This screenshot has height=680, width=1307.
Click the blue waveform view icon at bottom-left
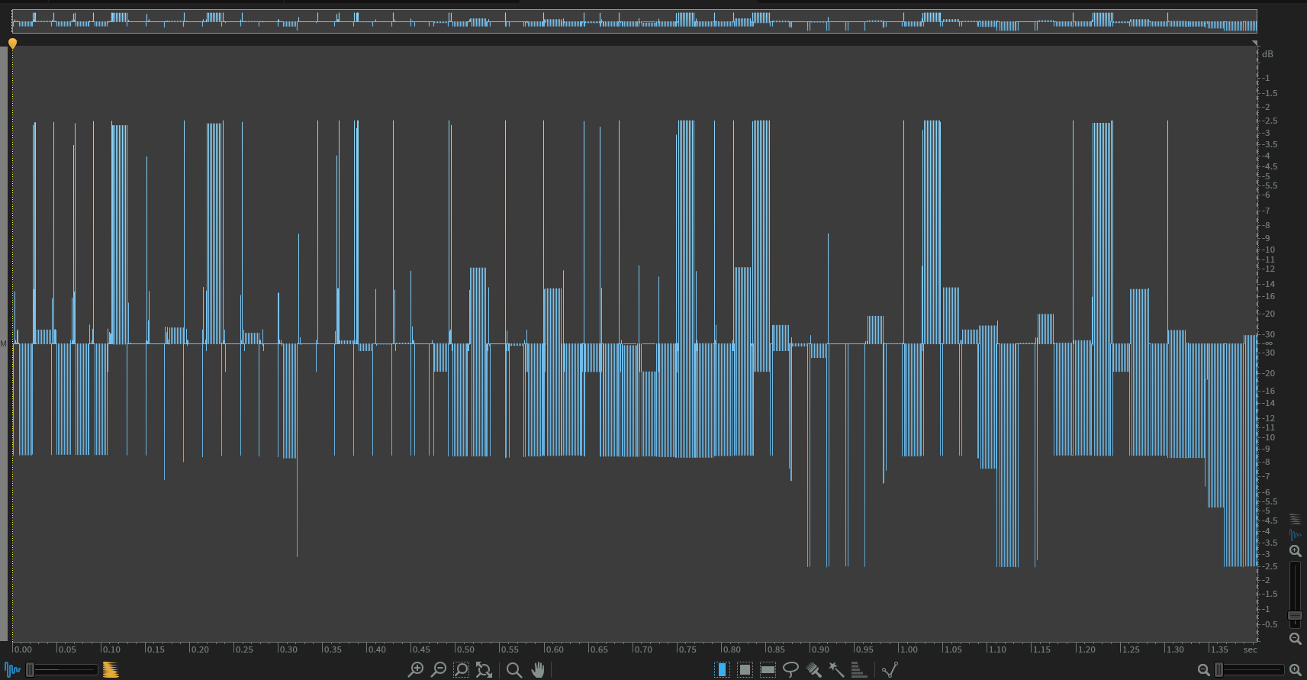click(12, 670)
